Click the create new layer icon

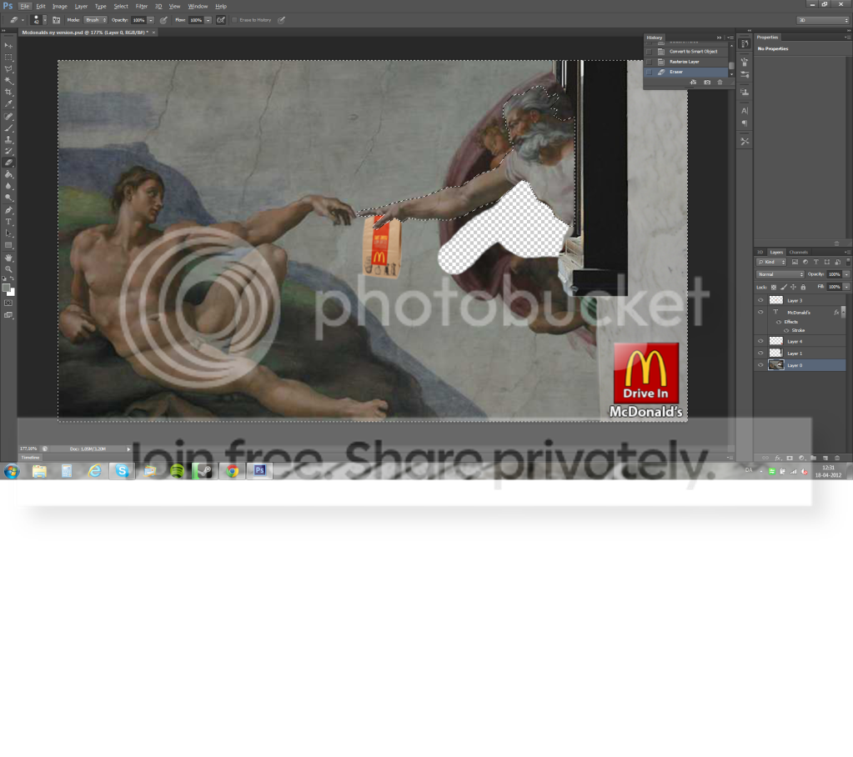825,458
